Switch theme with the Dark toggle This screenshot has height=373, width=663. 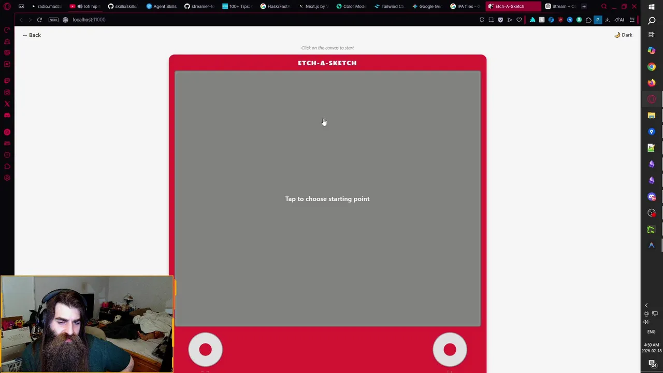click(623, 35)
